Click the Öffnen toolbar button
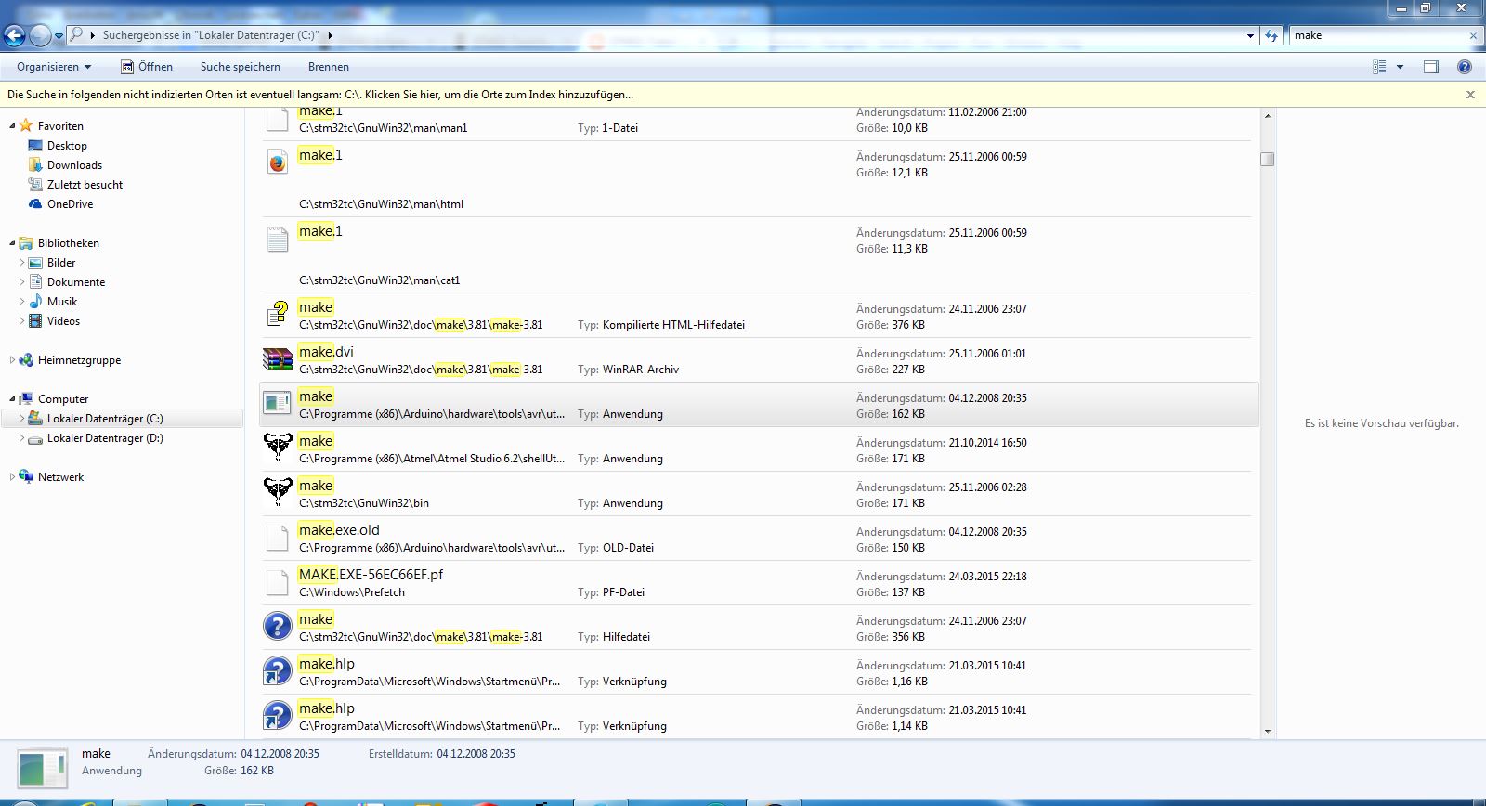This screenshot has height=806, width=1486. (x=147, y=67)
